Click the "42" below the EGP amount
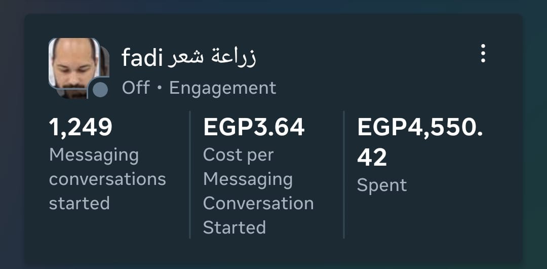The width and height of the screenshot is (547, 269). coord(372,158)
